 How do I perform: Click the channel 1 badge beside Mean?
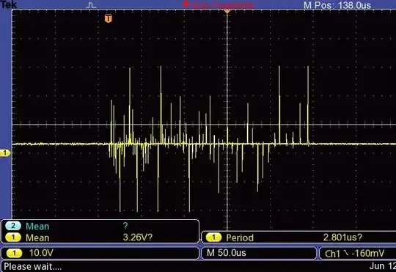point(13,238)
